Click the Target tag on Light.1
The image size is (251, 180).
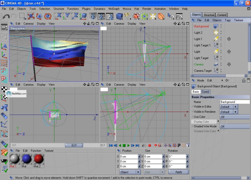click(229, 39)
